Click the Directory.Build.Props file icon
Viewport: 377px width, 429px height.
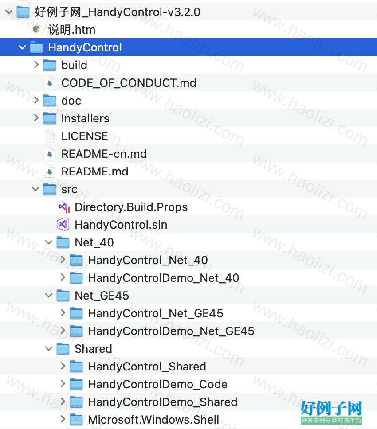click(63, 207)
